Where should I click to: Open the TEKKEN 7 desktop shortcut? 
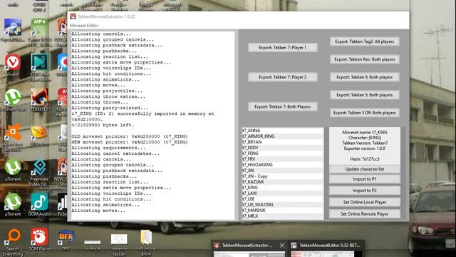coord(40,100)
